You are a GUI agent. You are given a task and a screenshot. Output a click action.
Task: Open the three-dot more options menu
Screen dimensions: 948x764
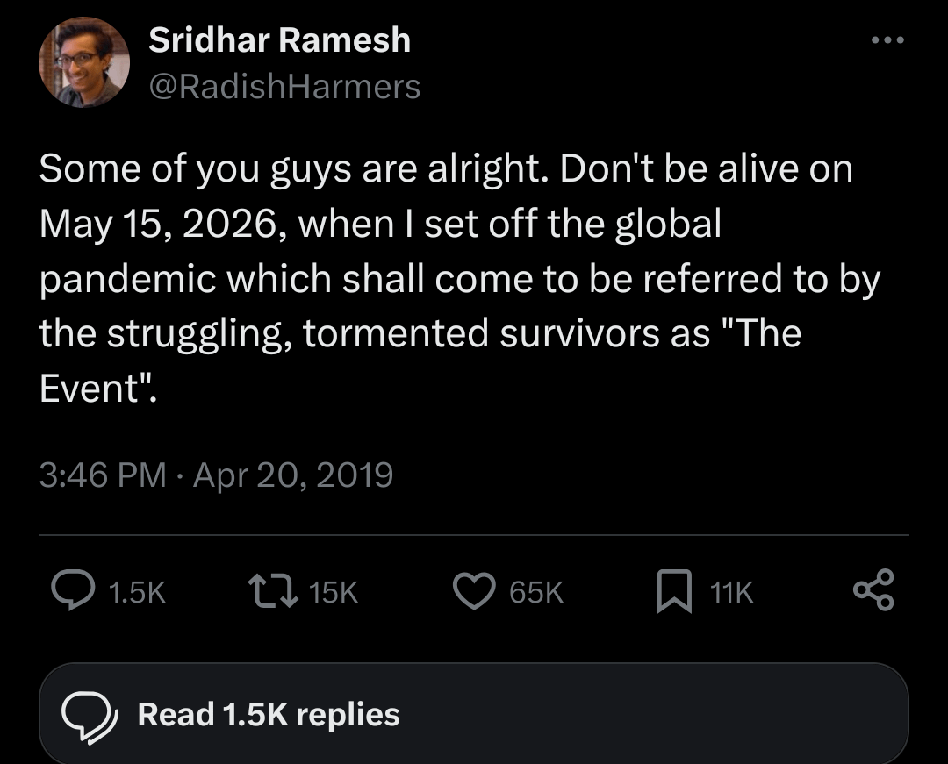(x=887, y=40)
